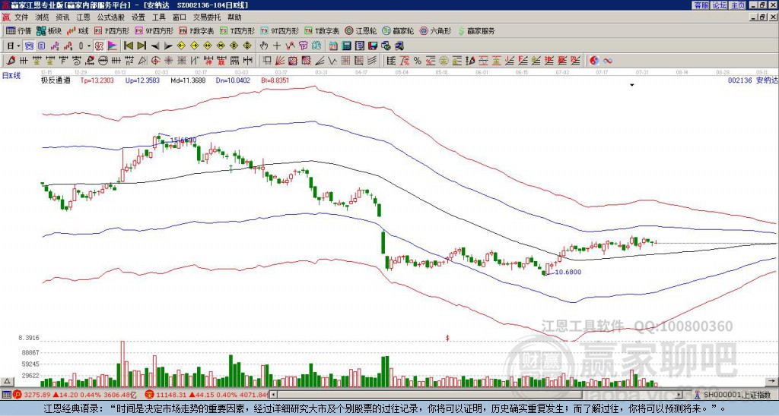Select the red target circle tool
Screen dimensions: 779x416
click(x=155, y=61)
